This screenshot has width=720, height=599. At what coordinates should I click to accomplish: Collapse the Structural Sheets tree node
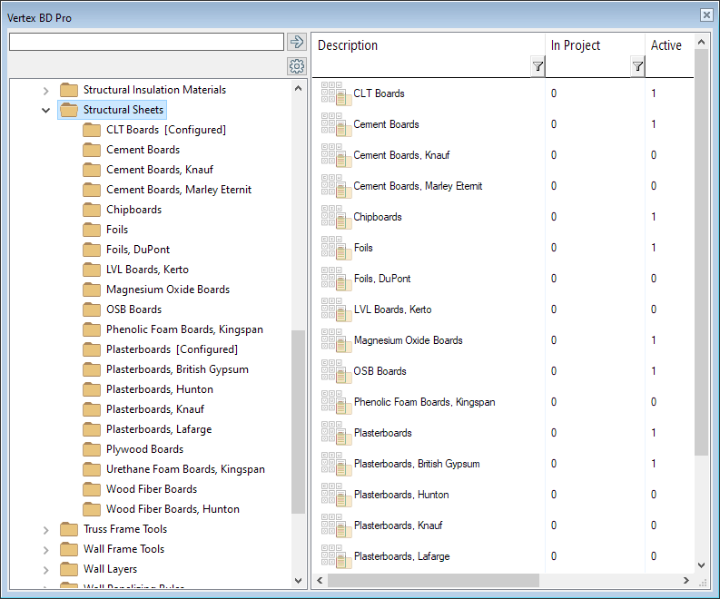(x=46, y=110)
